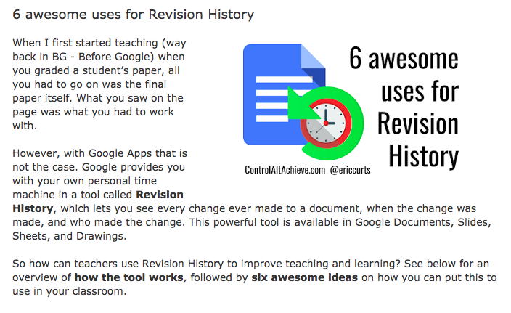The width and height of the screenshot is (511, 313).
Task: Click the '@ericcurts' handle in the image
Action: tap(351, 170)
